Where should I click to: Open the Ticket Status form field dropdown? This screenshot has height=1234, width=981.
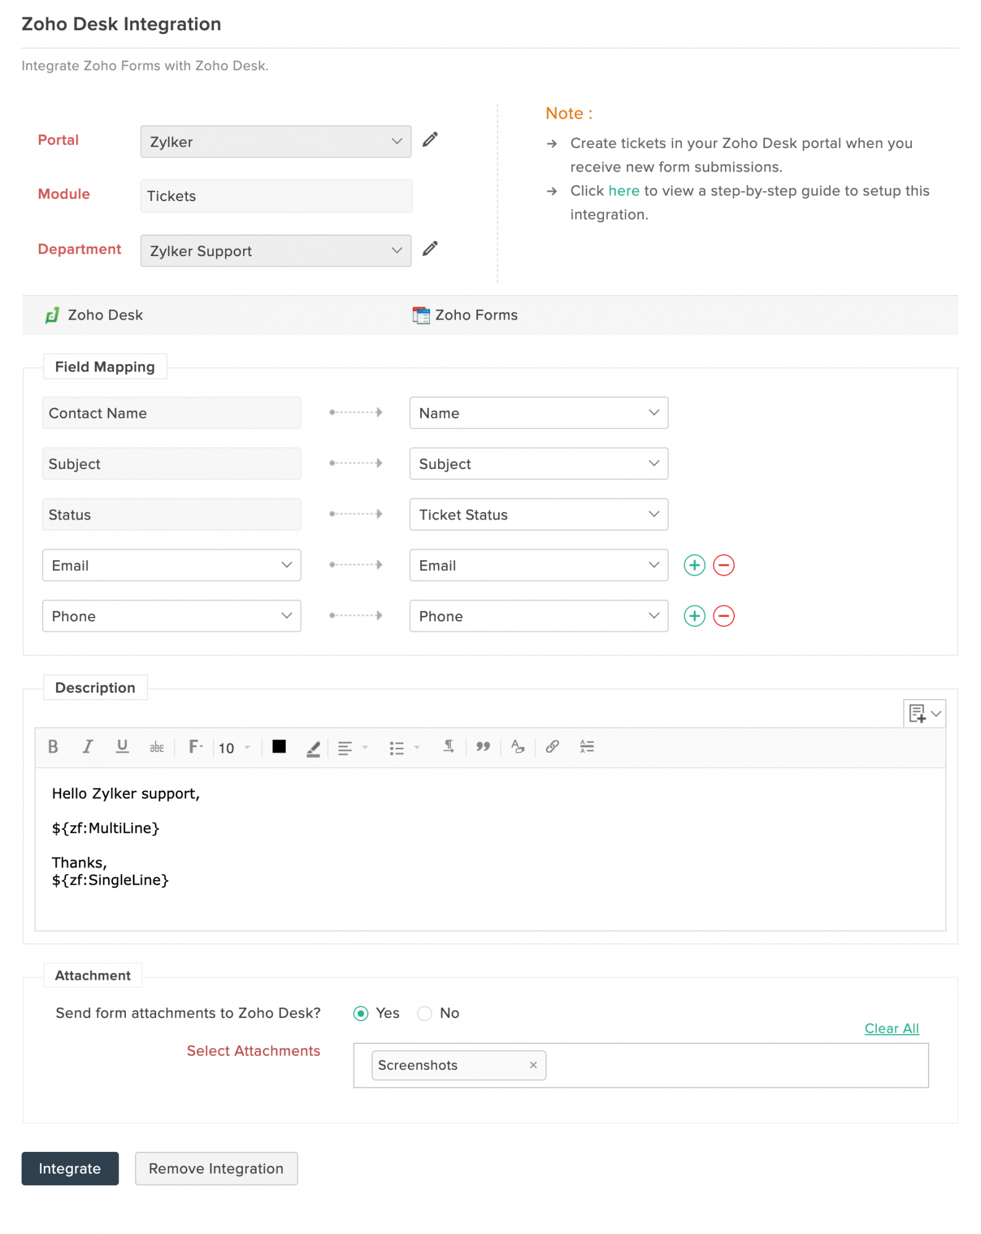(539, 514)
